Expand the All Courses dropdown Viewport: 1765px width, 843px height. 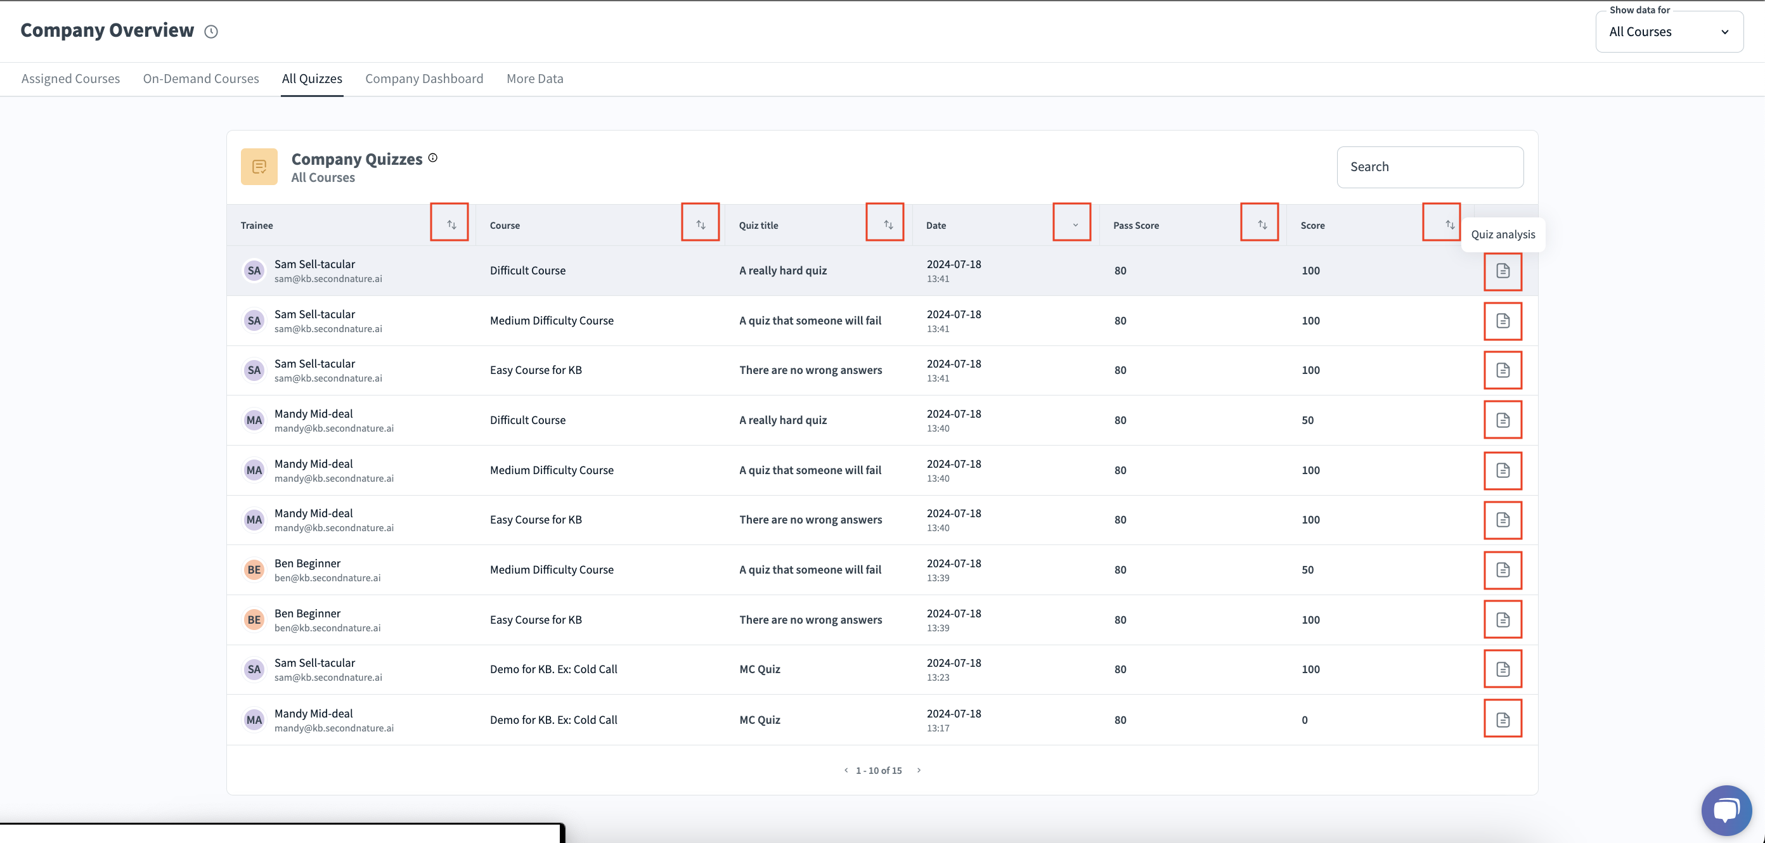(x=1669, y=32)
